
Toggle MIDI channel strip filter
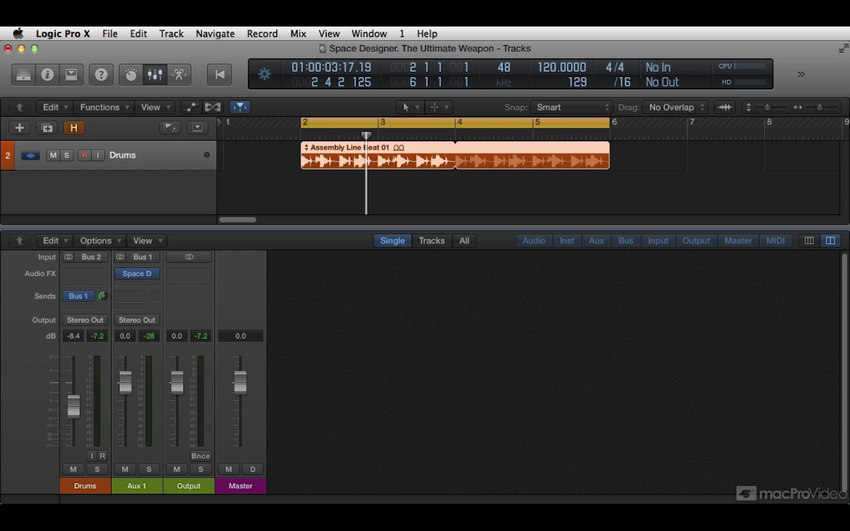point(776,240)
